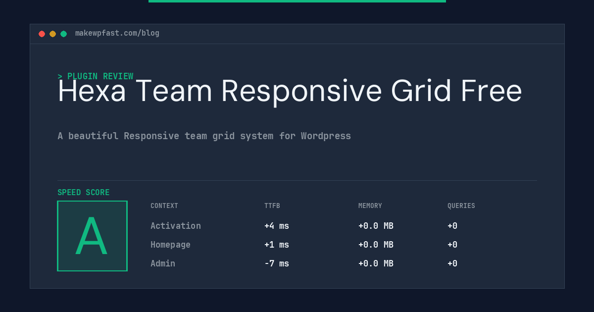The width and height of the screenshot is (594, 312).
Task: Click the green window dot
Action: [63, 34]
